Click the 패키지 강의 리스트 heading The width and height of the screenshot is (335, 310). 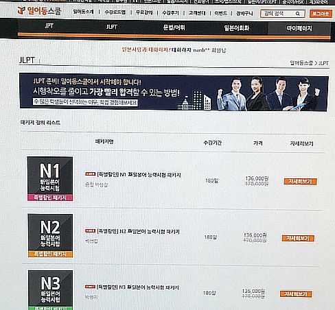coord(41,123)
